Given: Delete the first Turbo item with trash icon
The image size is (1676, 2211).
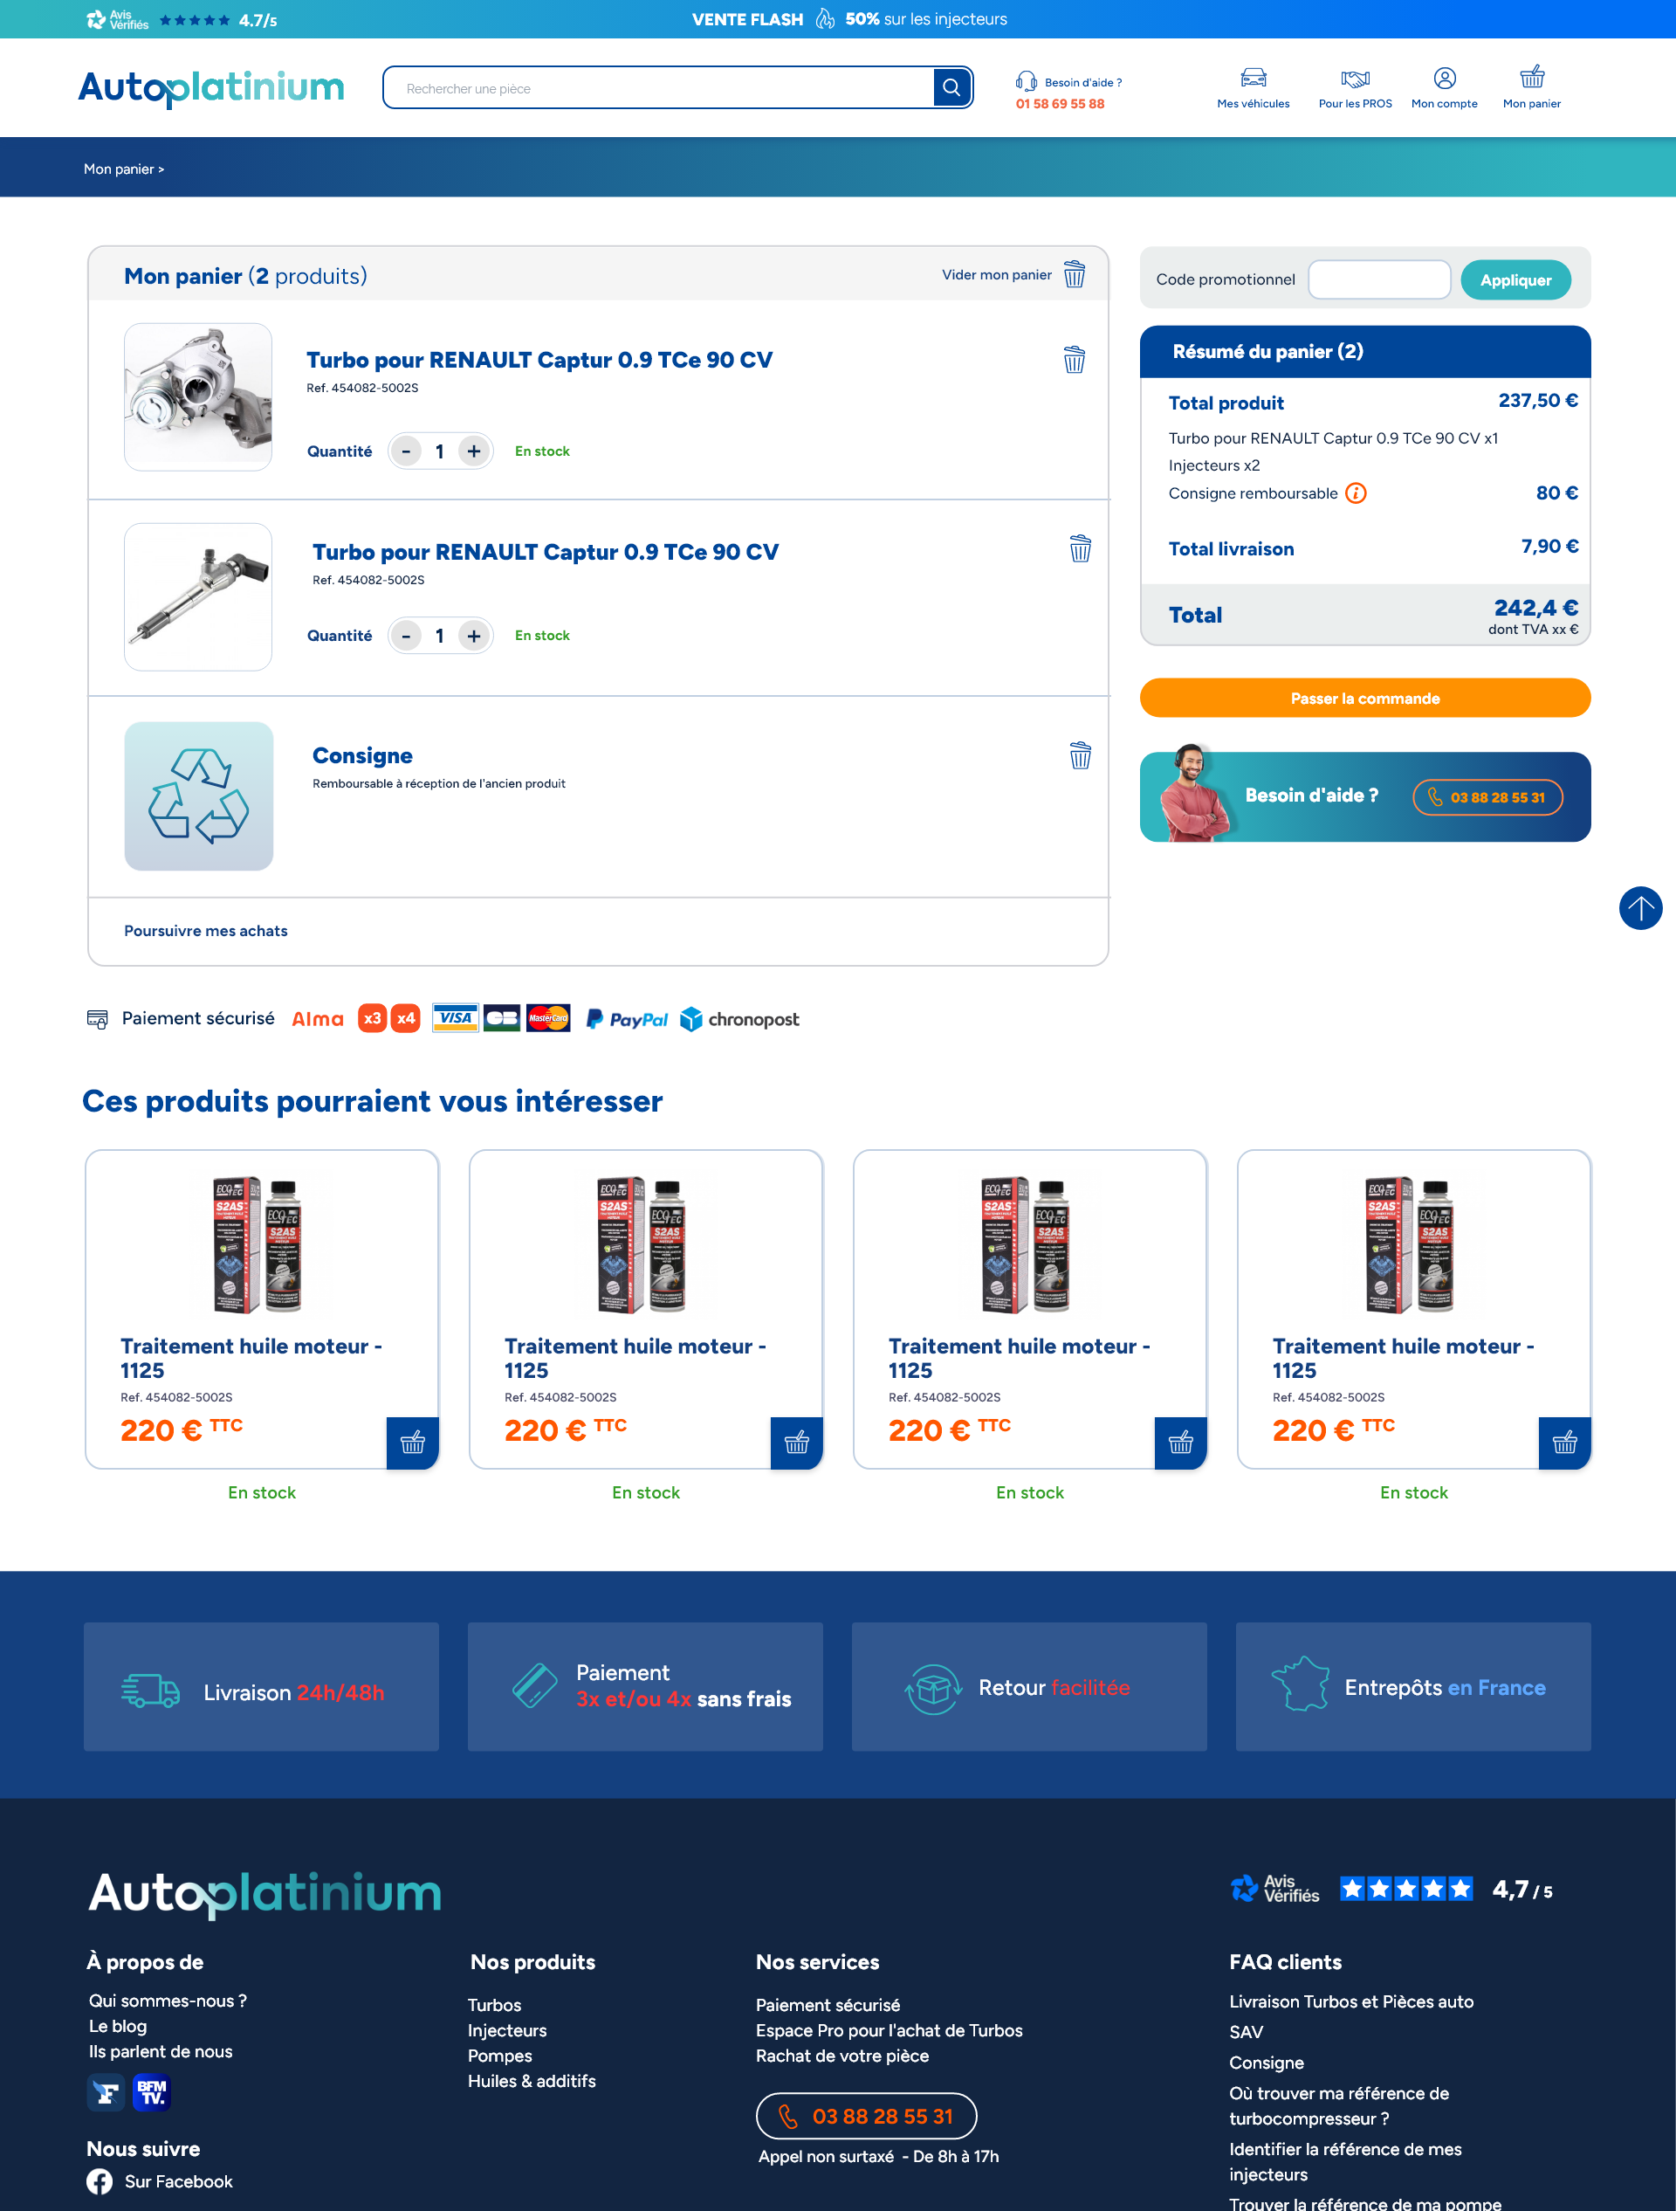Looking at the screenshot, I should (1075, 360).
